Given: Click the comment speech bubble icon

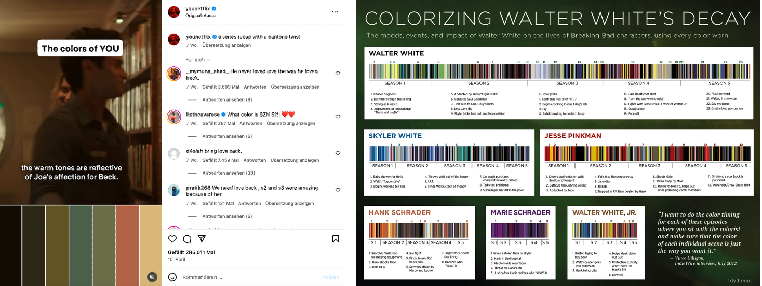Looking at the screenshot, I should click(187, 239).
